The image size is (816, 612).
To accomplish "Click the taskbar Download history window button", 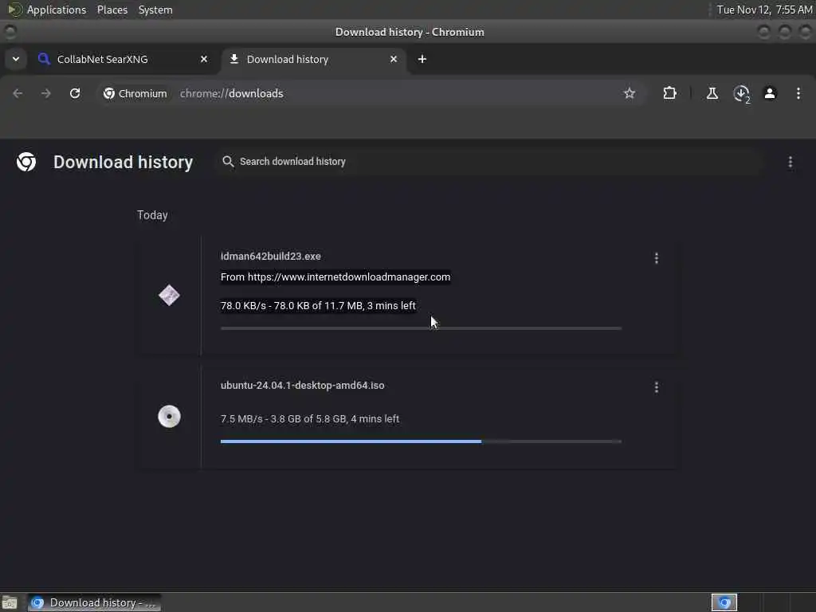I will (95, 602).
